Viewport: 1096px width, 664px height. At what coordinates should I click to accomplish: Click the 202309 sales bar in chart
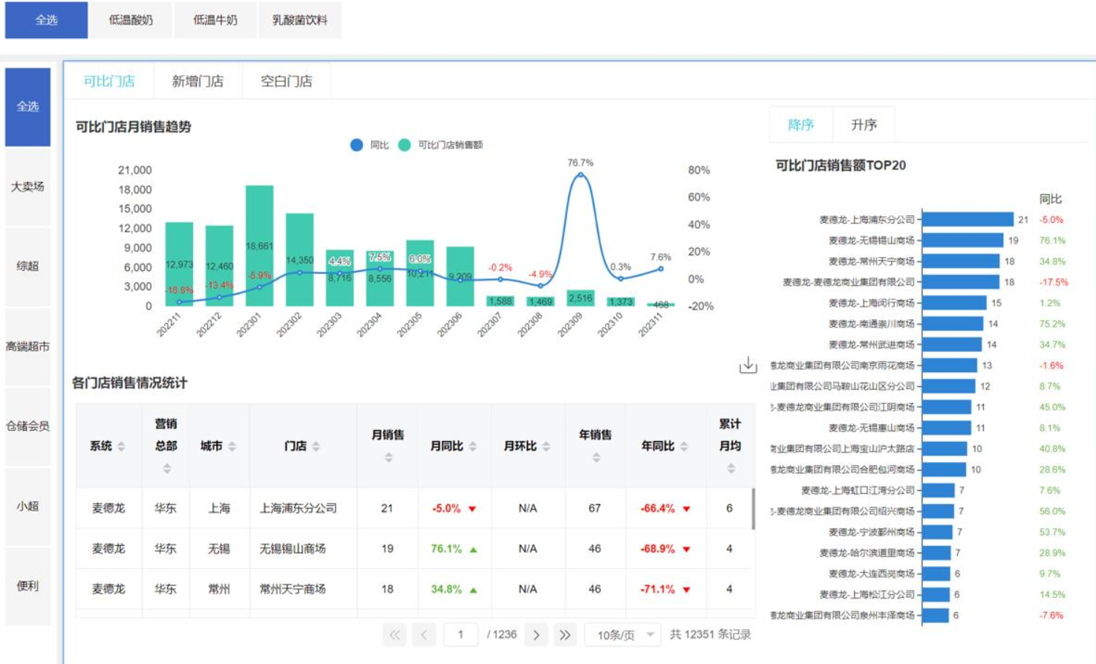point(580,298)
